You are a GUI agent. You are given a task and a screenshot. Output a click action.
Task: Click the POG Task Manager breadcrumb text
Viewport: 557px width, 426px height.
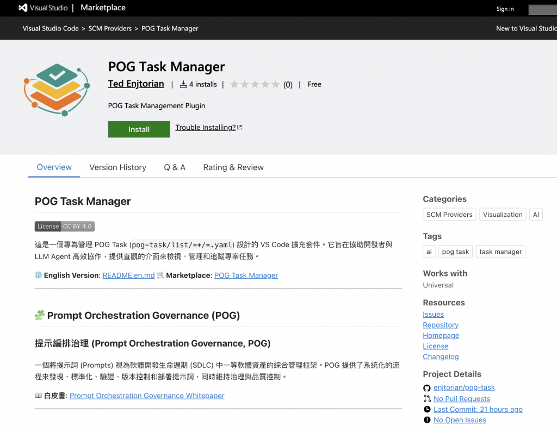tap(170, 28)
